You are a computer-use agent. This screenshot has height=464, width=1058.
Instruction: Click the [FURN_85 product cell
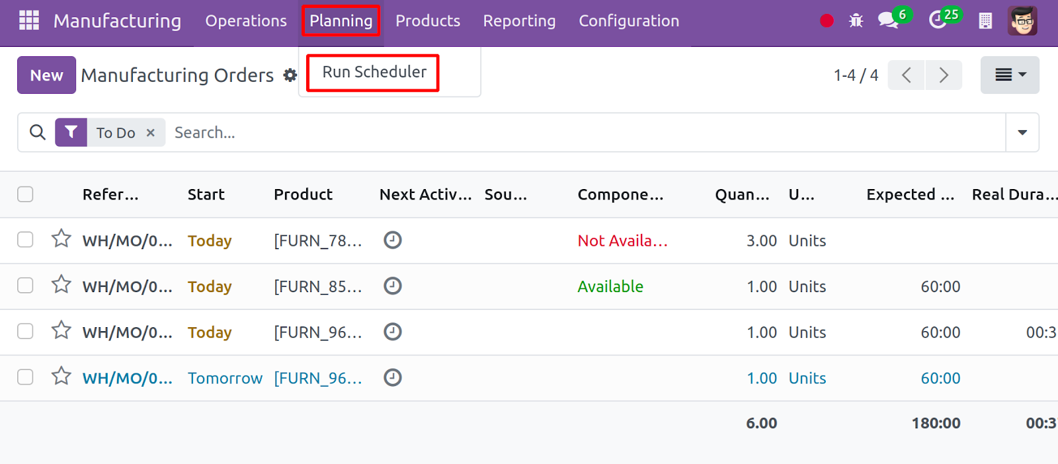(x=318, y=286)
